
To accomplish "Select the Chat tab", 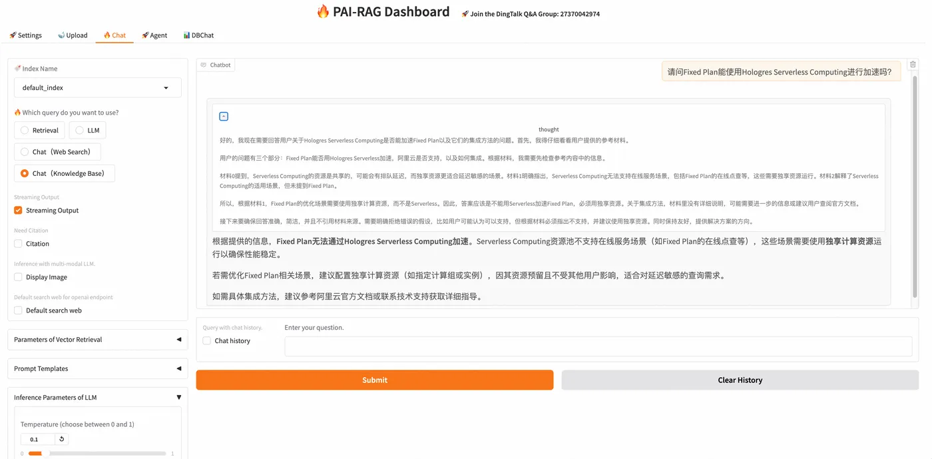I will coord(115,35).
